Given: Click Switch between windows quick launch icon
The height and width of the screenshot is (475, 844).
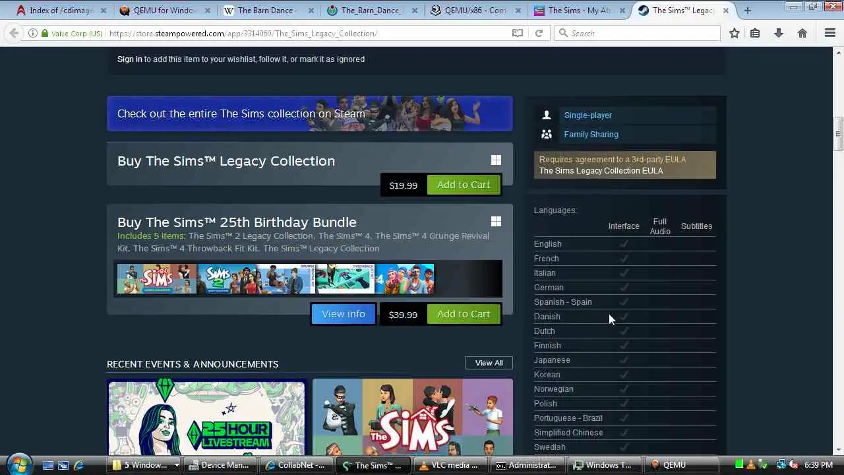Looking at the screenshot, I should tap(63, 465).
